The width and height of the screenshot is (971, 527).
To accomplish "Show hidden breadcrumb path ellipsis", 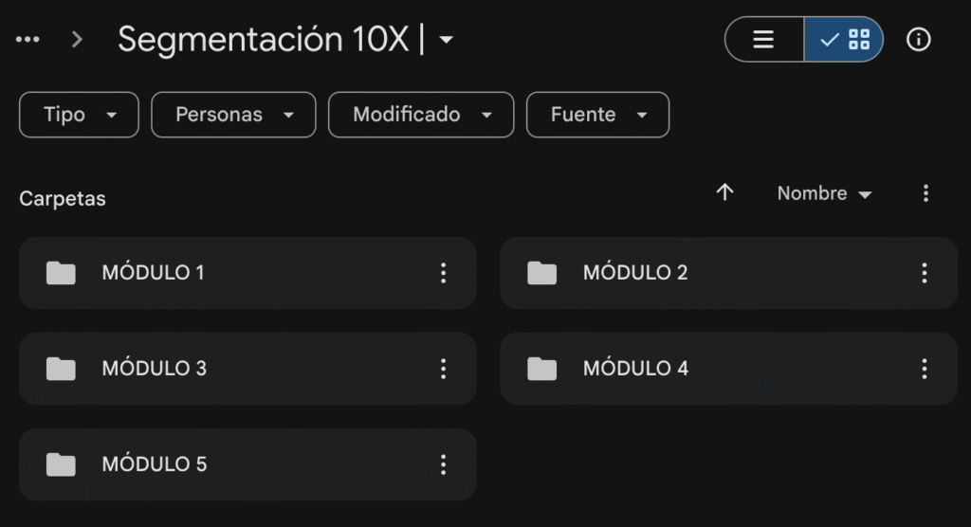I will click(28, 40).
